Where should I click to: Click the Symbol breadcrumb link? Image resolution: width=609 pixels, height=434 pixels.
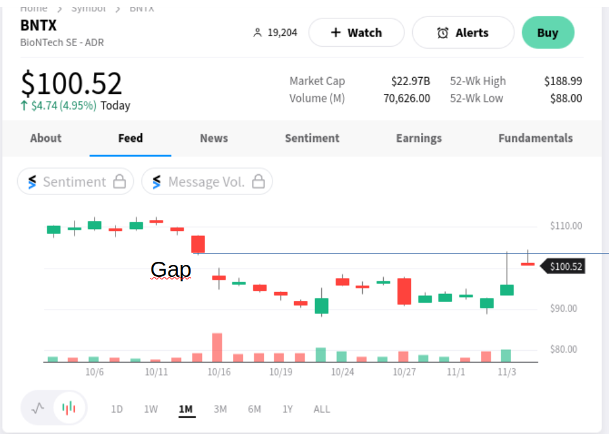tap(88, 8)
